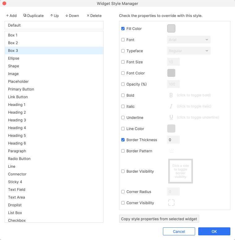The width and height of the screenshot is (235, 240).
Task: Select the Link Button style
Action: pos(54,97)
